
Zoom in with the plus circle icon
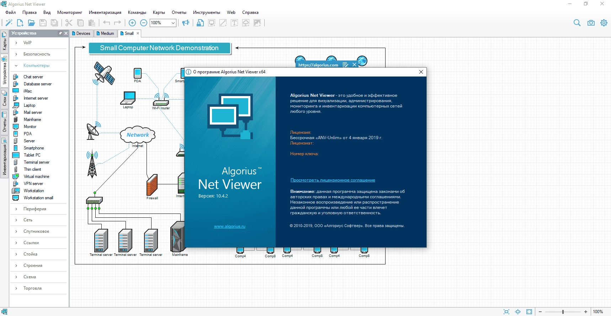132,23
